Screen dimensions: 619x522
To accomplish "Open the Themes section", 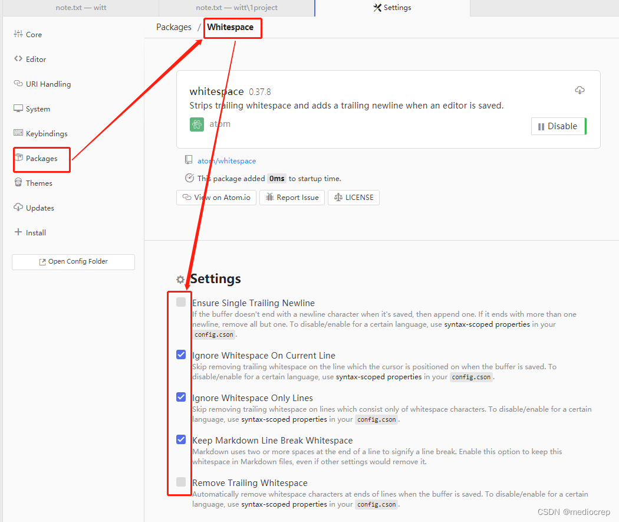I will pyautogui.click(x=39, y=183).
